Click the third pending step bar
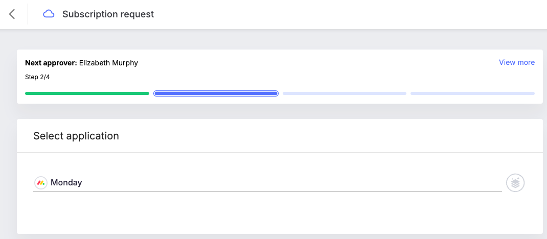547x239 pixels. coord(345,93)
